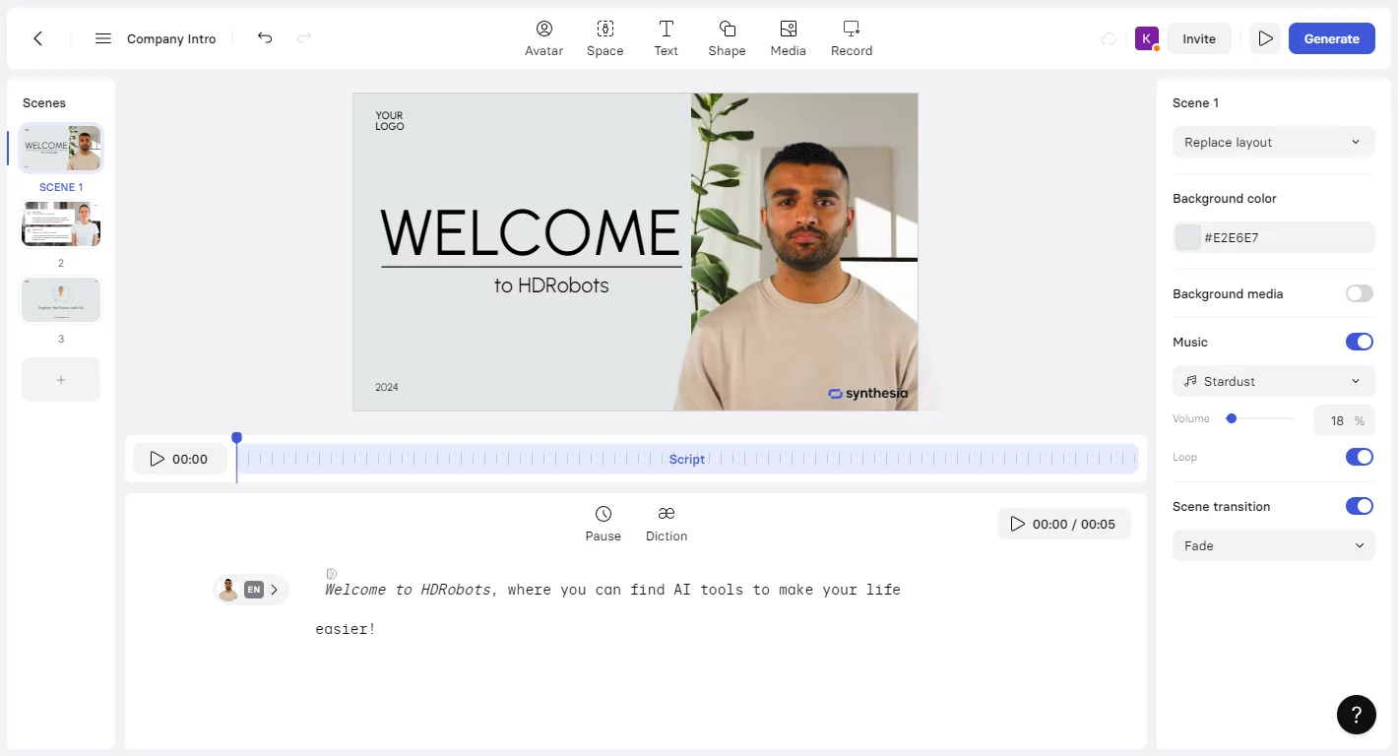Click the avatar face in script selector

[x=228, y=590]
